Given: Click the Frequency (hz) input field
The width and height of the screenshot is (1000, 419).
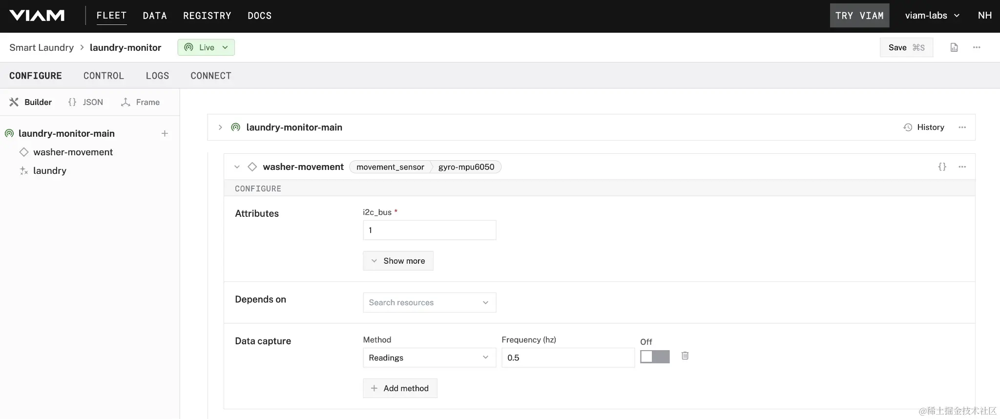Looking at the screenshot, I should click(x=568, y=357).
